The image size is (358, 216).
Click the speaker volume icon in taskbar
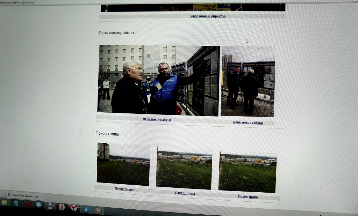38,205
